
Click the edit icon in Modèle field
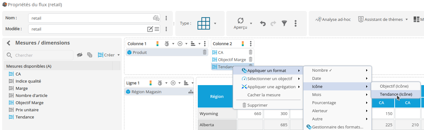pos(150,29)
